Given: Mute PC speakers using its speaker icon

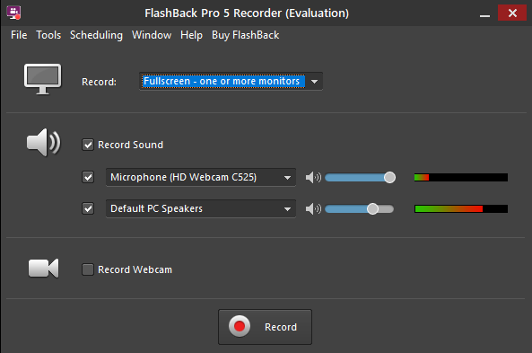Looking at the screenshot, I should coord(313,208).
